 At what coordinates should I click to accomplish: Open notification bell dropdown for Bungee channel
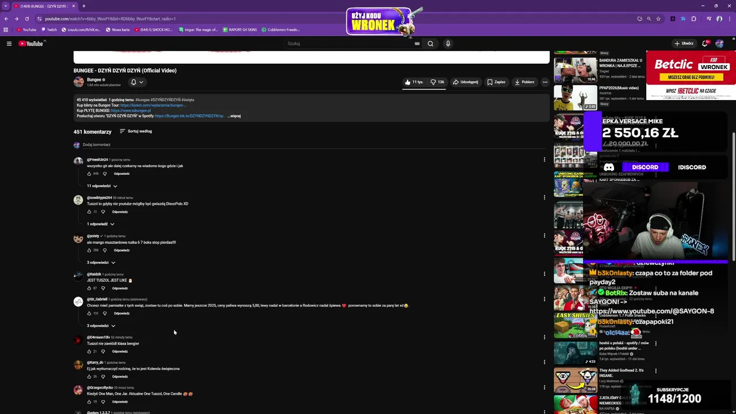[137, 82]
